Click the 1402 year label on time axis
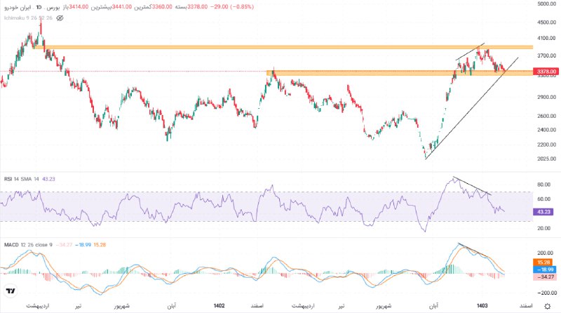Viewport: 561px width, 313px height. pyautogui.click(x=219, y=306)
